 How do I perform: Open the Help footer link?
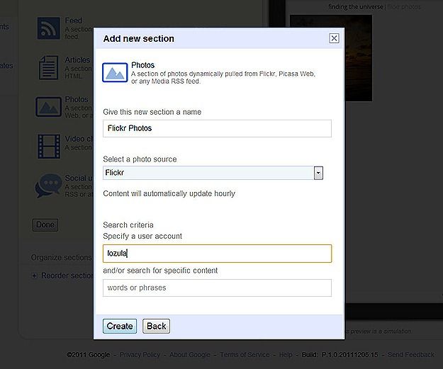point(286,355)
